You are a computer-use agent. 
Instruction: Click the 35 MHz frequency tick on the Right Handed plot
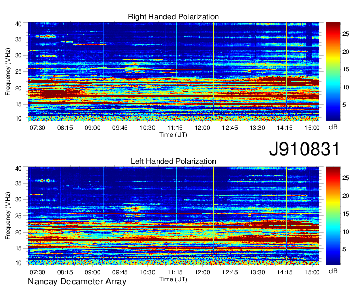click(19, 39)
